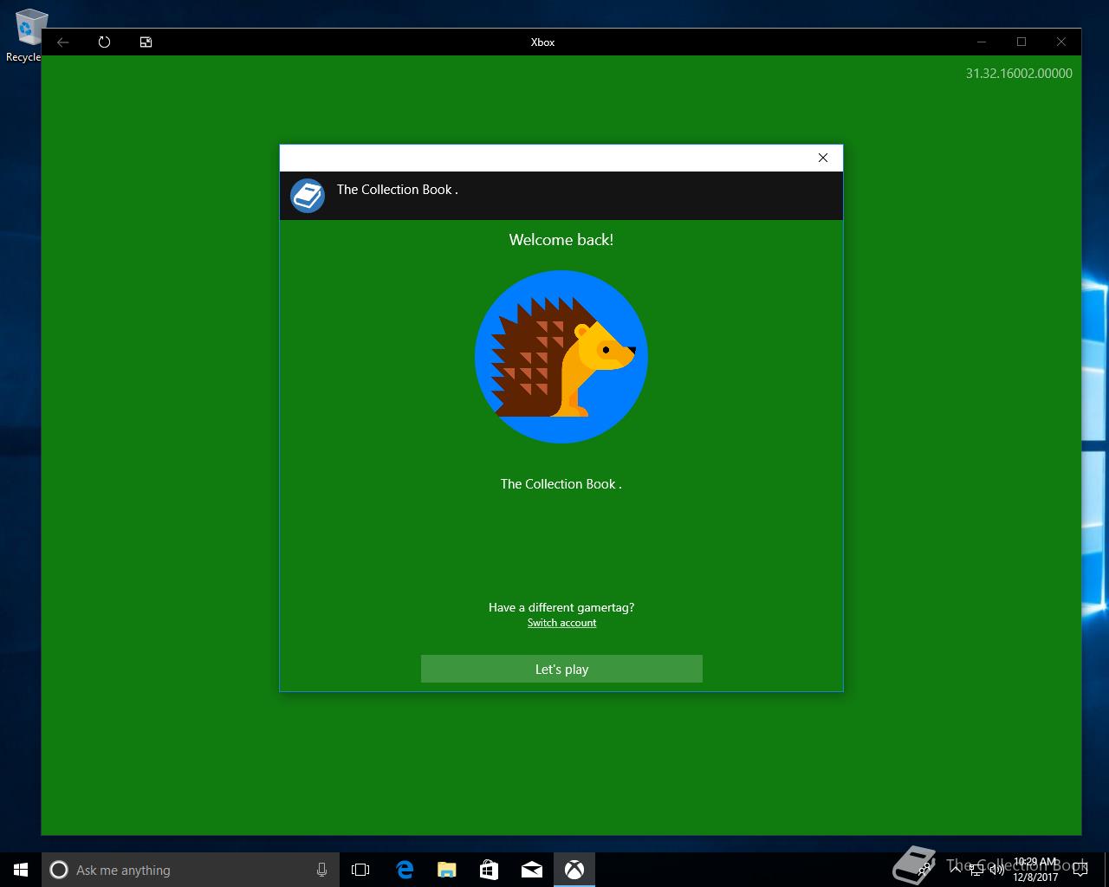Screen dimensions: 1109x887
Task: Close the sign-in dialog with the X
Action: [823, 158]
